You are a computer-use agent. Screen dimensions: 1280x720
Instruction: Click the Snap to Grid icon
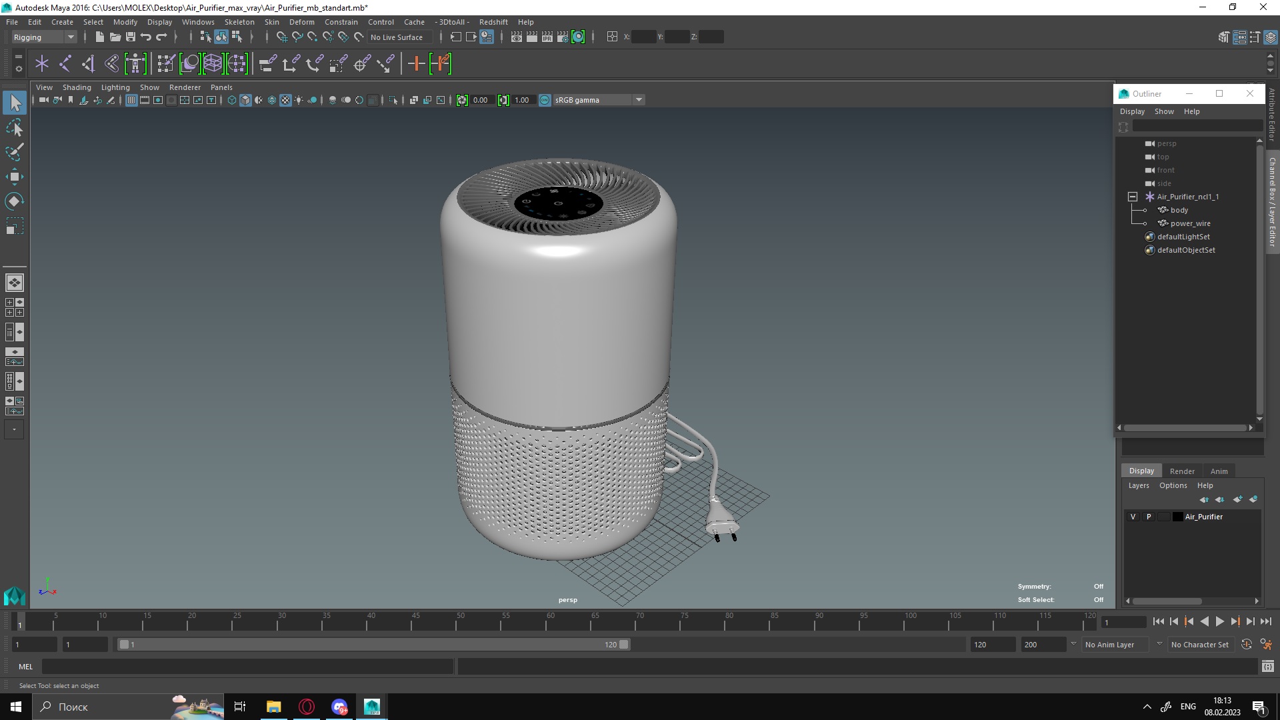(x=282, y=37)
